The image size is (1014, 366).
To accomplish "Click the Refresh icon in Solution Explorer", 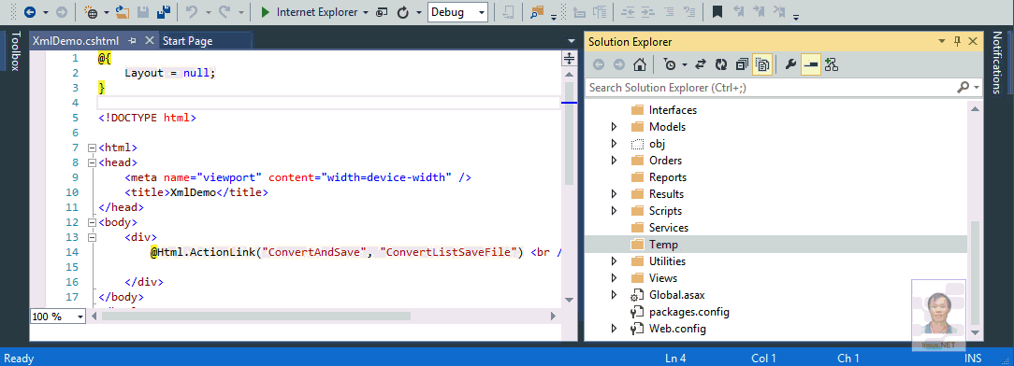I will pyautogui.click(x=721, y=64).
